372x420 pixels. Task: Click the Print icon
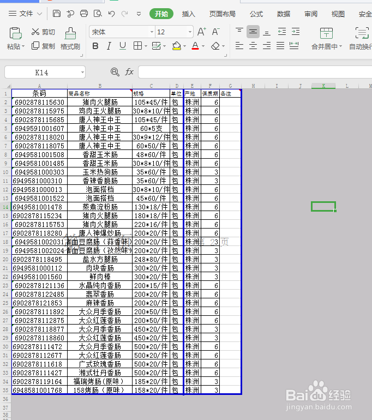click(x=84, y=14)
